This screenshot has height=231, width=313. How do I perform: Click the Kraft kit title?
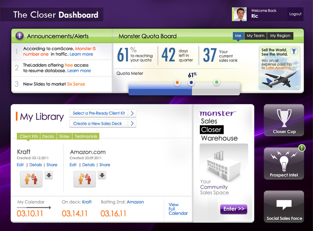point(24,152)
